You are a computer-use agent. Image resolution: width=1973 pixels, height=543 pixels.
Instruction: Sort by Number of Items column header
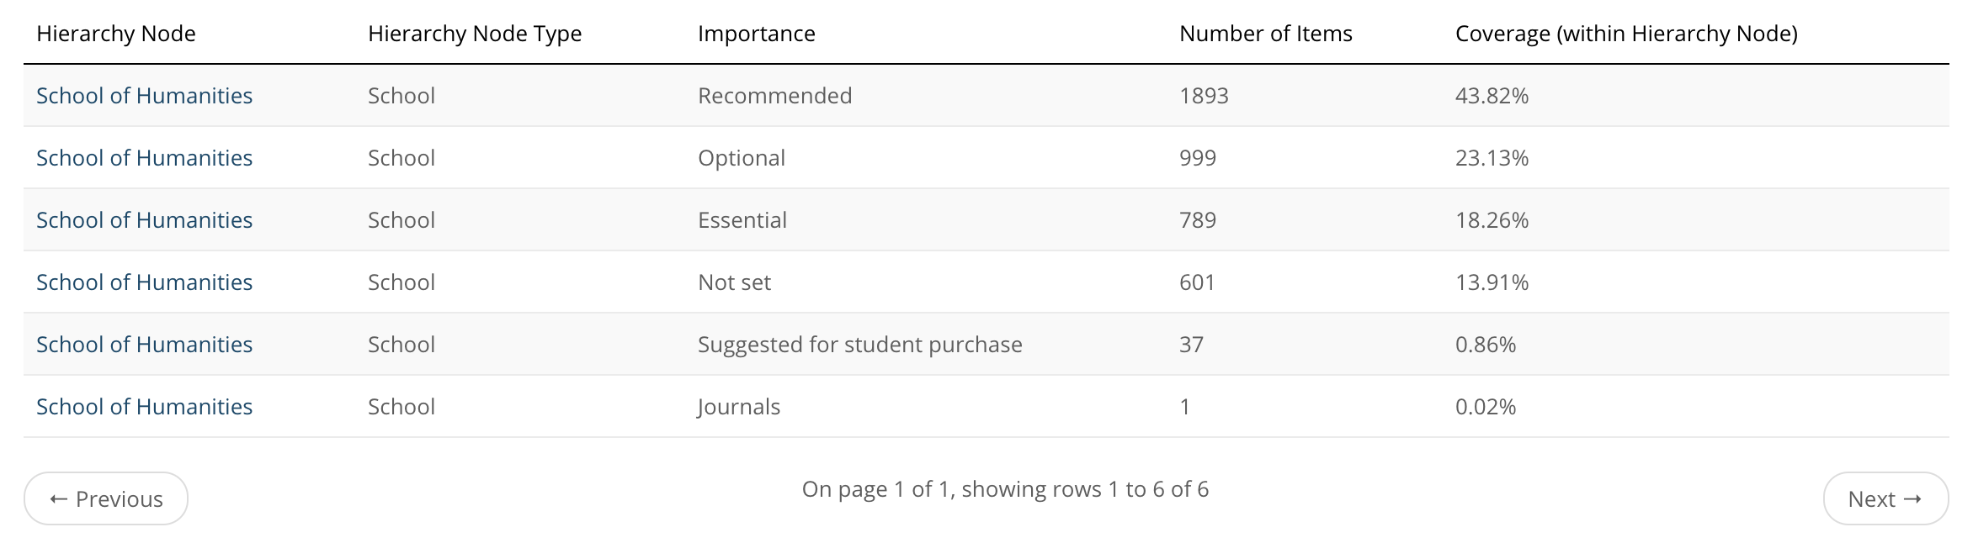(x=1266, y=34)
